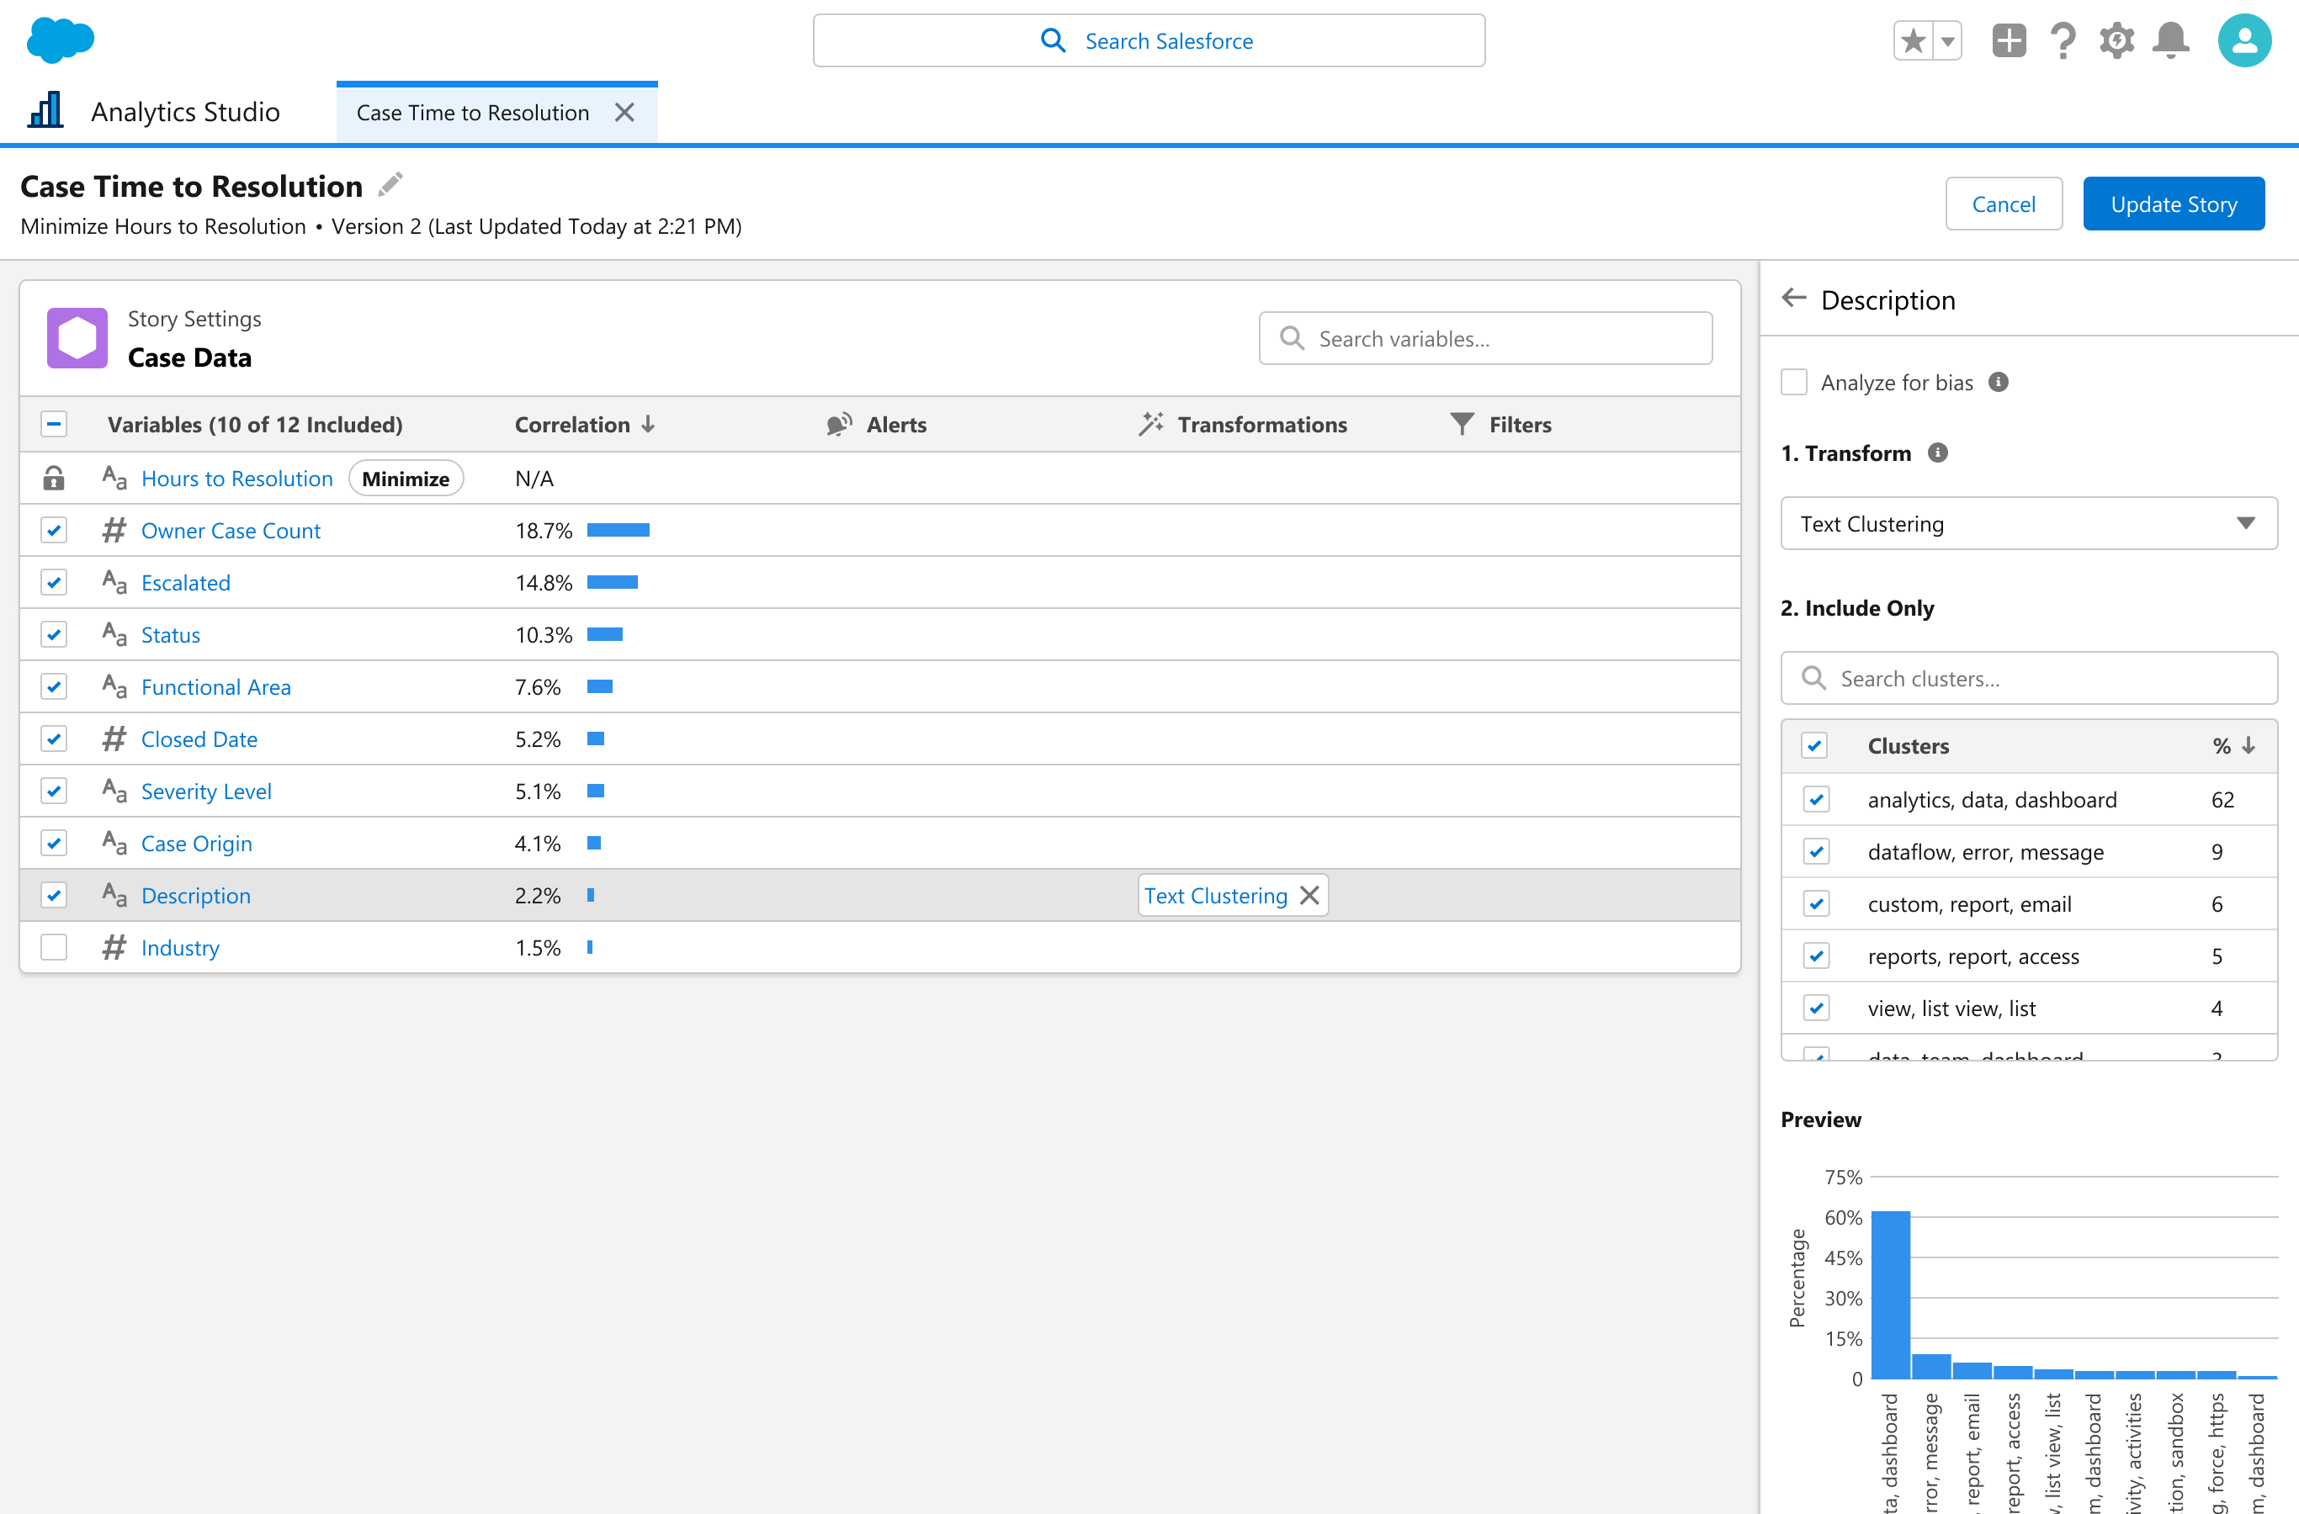Viewport: 2299px width, 1514px height.
Task: Click the Search variables input field
Action: [x=1485, y=339]
